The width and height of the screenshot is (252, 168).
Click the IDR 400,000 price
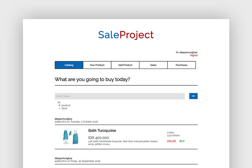[x=99, y=138]
